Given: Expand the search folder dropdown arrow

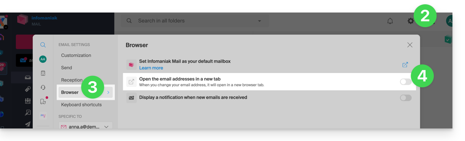Looking at the screenshot, I should coord(259,21).
